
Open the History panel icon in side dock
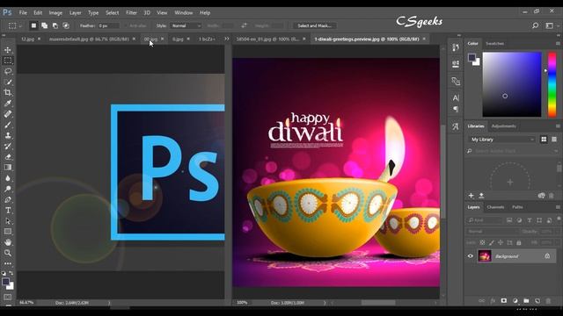[x=456, y=47]
